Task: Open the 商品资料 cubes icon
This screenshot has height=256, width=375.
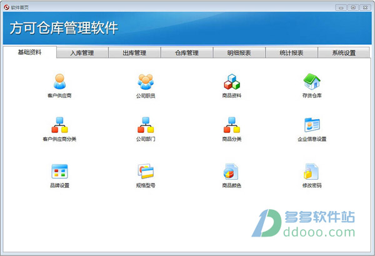Action: pyautogui.click(x=232, y=82)
